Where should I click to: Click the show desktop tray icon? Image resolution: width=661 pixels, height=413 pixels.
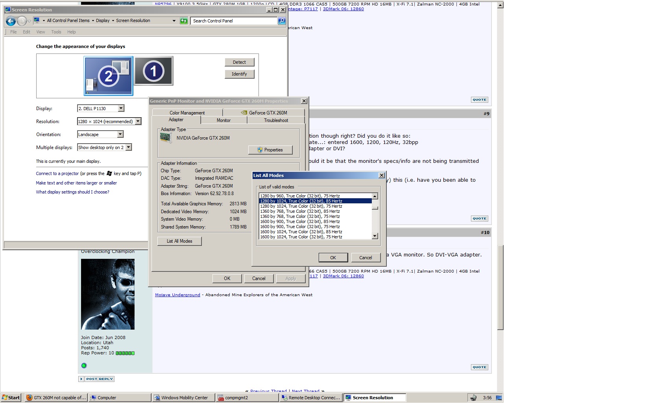[499, 398]
